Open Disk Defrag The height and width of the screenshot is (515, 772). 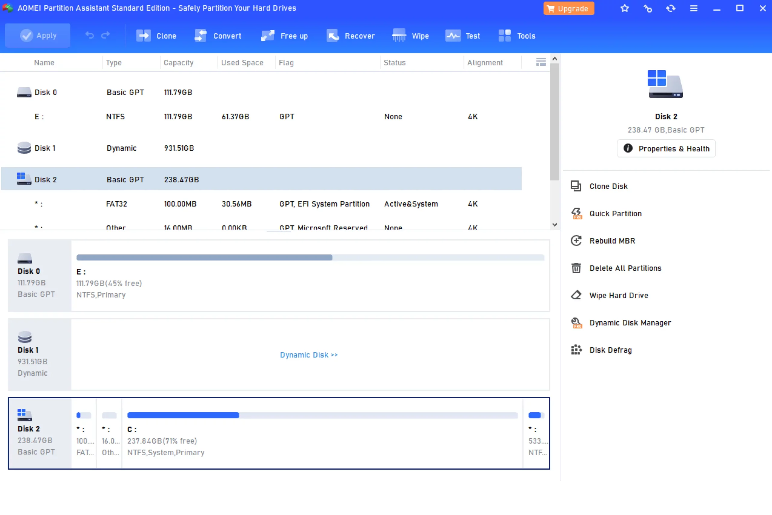610,350
